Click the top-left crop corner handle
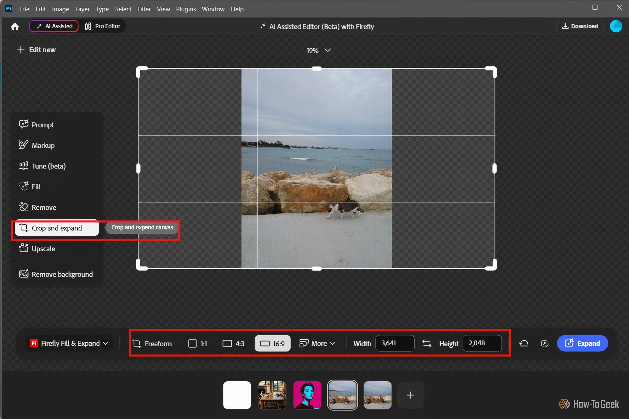The width and height of the screenshot is (629, 419). 140,70
